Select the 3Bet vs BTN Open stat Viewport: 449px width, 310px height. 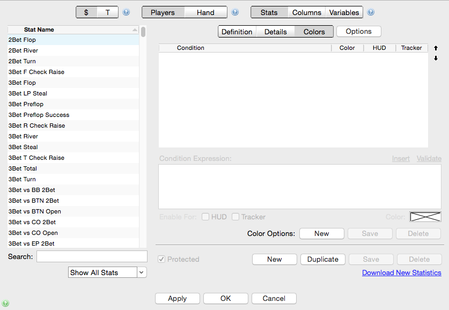click(73, 211)
